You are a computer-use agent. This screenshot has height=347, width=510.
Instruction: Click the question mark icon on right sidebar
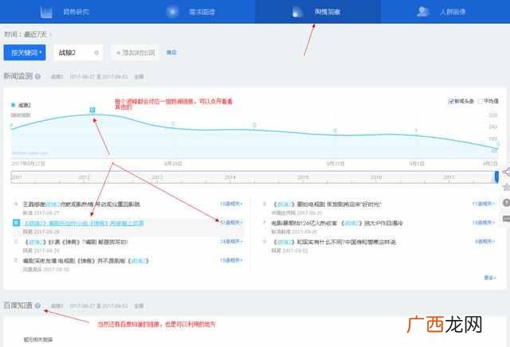pos(506,203)
